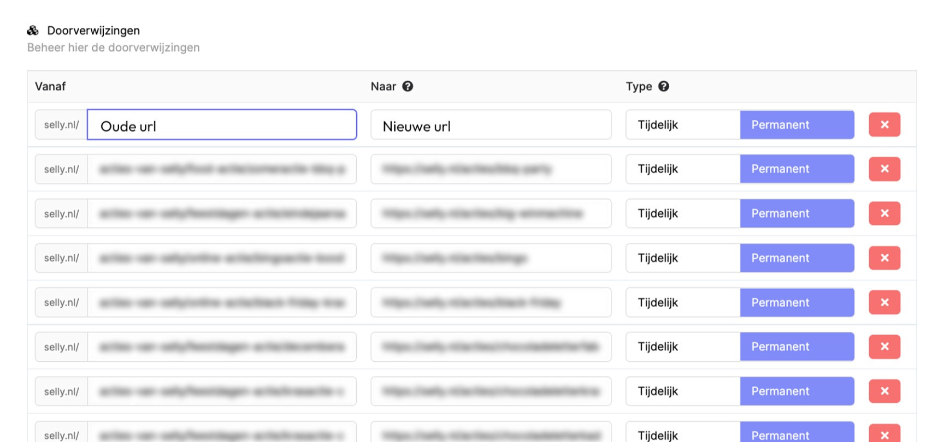Click the Nieuwe url input field
The width and height of the screenshot is (944, 442).
tap(491, 125)
